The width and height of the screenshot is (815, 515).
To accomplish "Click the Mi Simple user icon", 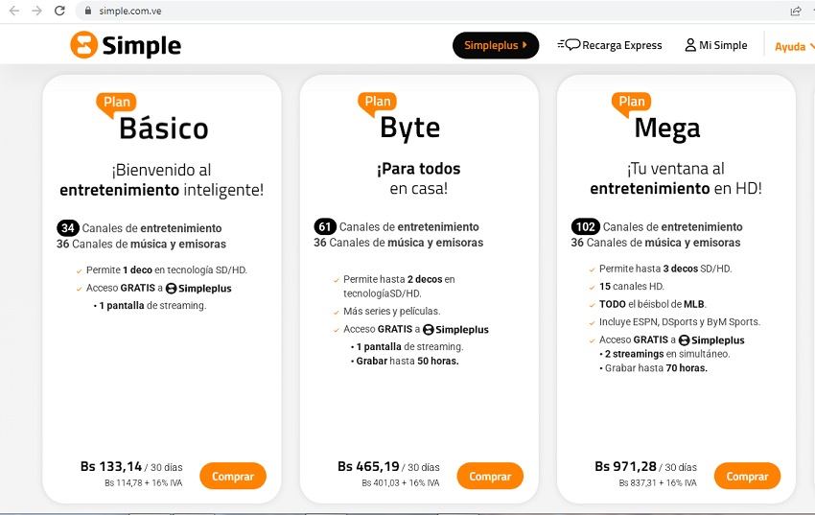I will click(690, 45).
